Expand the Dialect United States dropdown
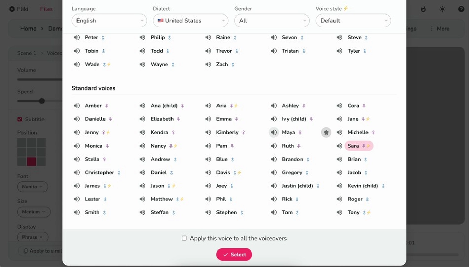The width and height of the screenshot is (469, 268). pos(191,21)
